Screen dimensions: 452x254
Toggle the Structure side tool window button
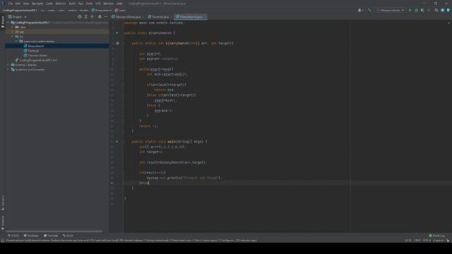(3, 202)
